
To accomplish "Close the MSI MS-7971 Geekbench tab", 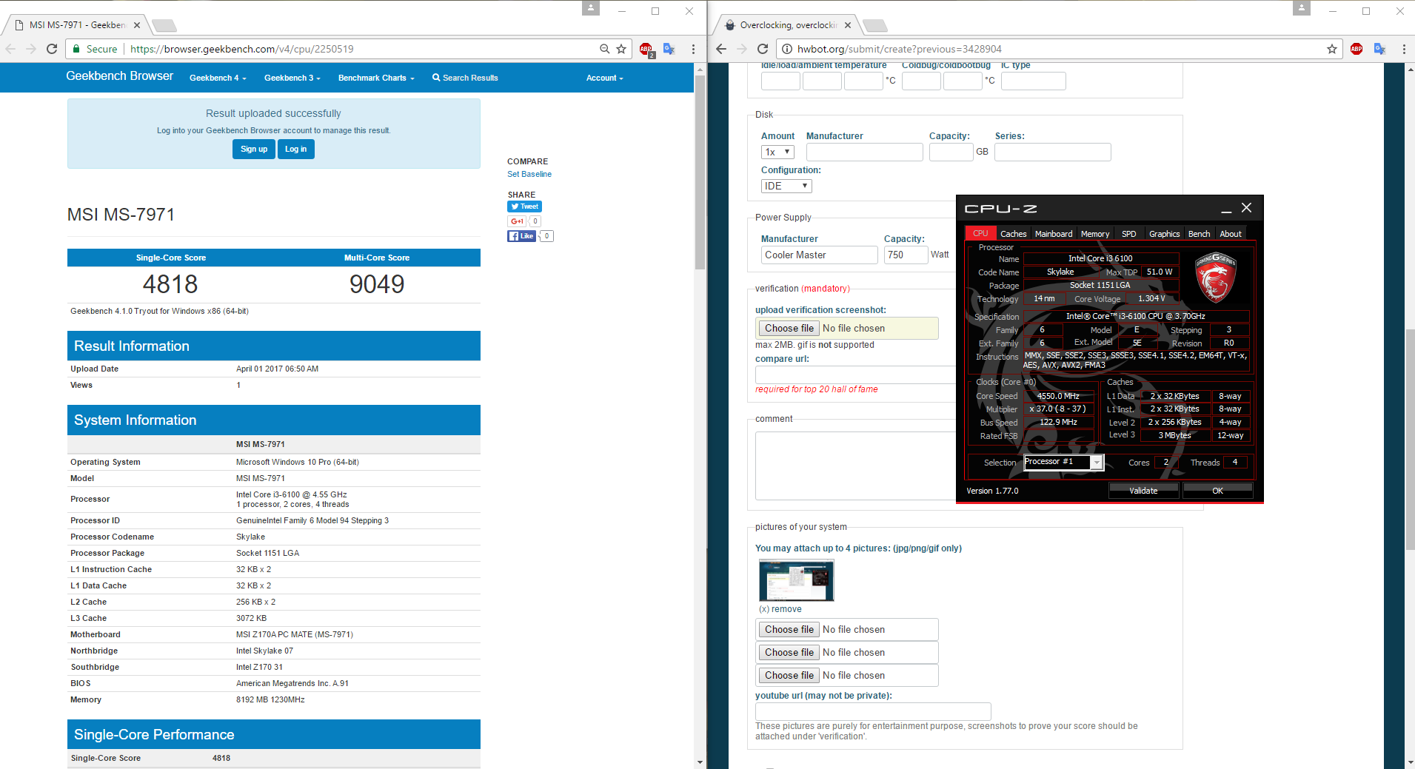I will (x=136, y=25).
